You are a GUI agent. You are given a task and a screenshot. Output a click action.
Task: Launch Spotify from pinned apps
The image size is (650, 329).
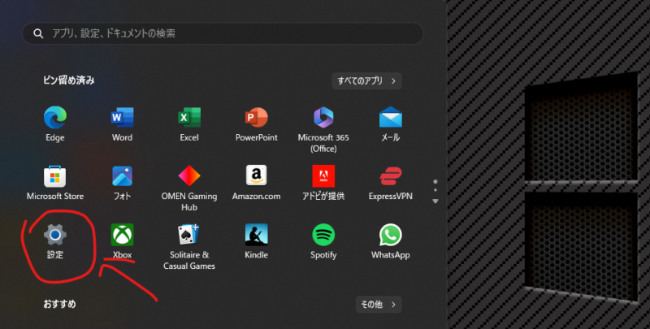[323, 235]
